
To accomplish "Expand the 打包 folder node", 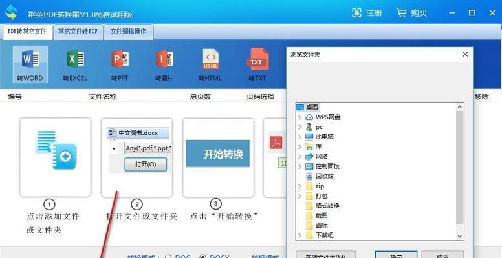I will coord(300,195).
